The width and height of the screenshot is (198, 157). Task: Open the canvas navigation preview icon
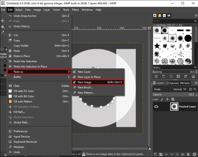150,149
